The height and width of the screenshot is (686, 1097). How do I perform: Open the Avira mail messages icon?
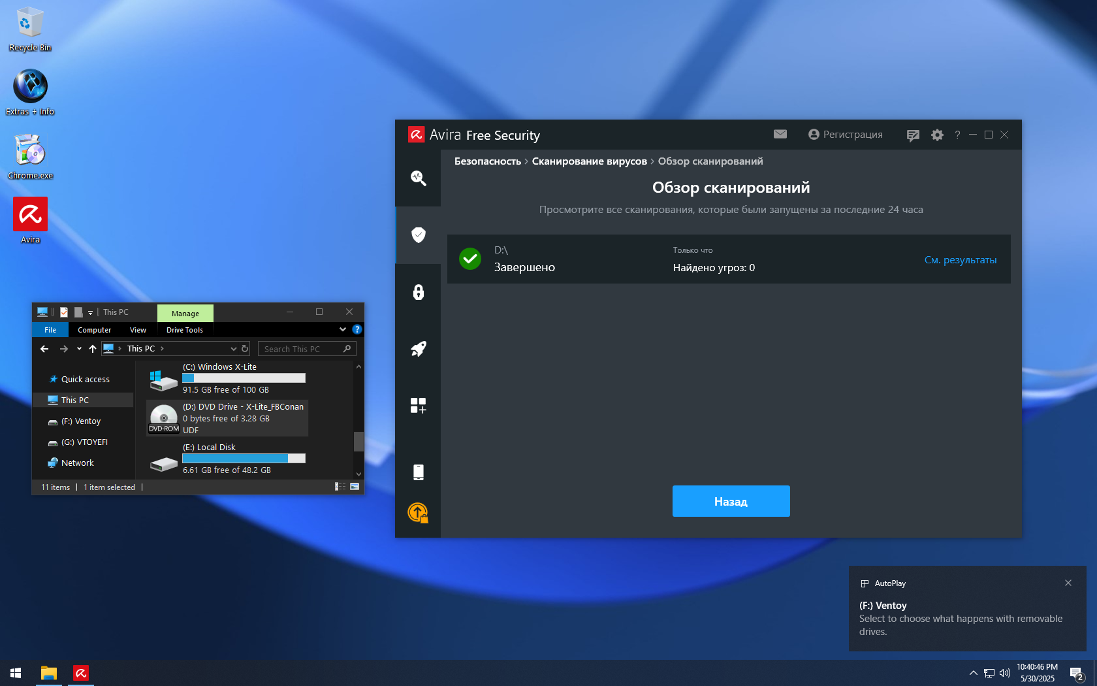tap(780, 135)
